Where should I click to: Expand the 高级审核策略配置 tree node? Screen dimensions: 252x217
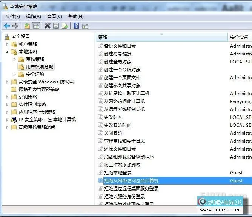(7, 127)
